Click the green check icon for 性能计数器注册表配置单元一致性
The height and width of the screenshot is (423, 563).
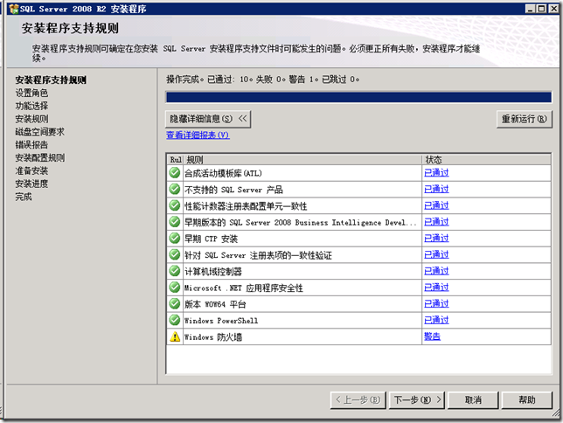(175, 205)
